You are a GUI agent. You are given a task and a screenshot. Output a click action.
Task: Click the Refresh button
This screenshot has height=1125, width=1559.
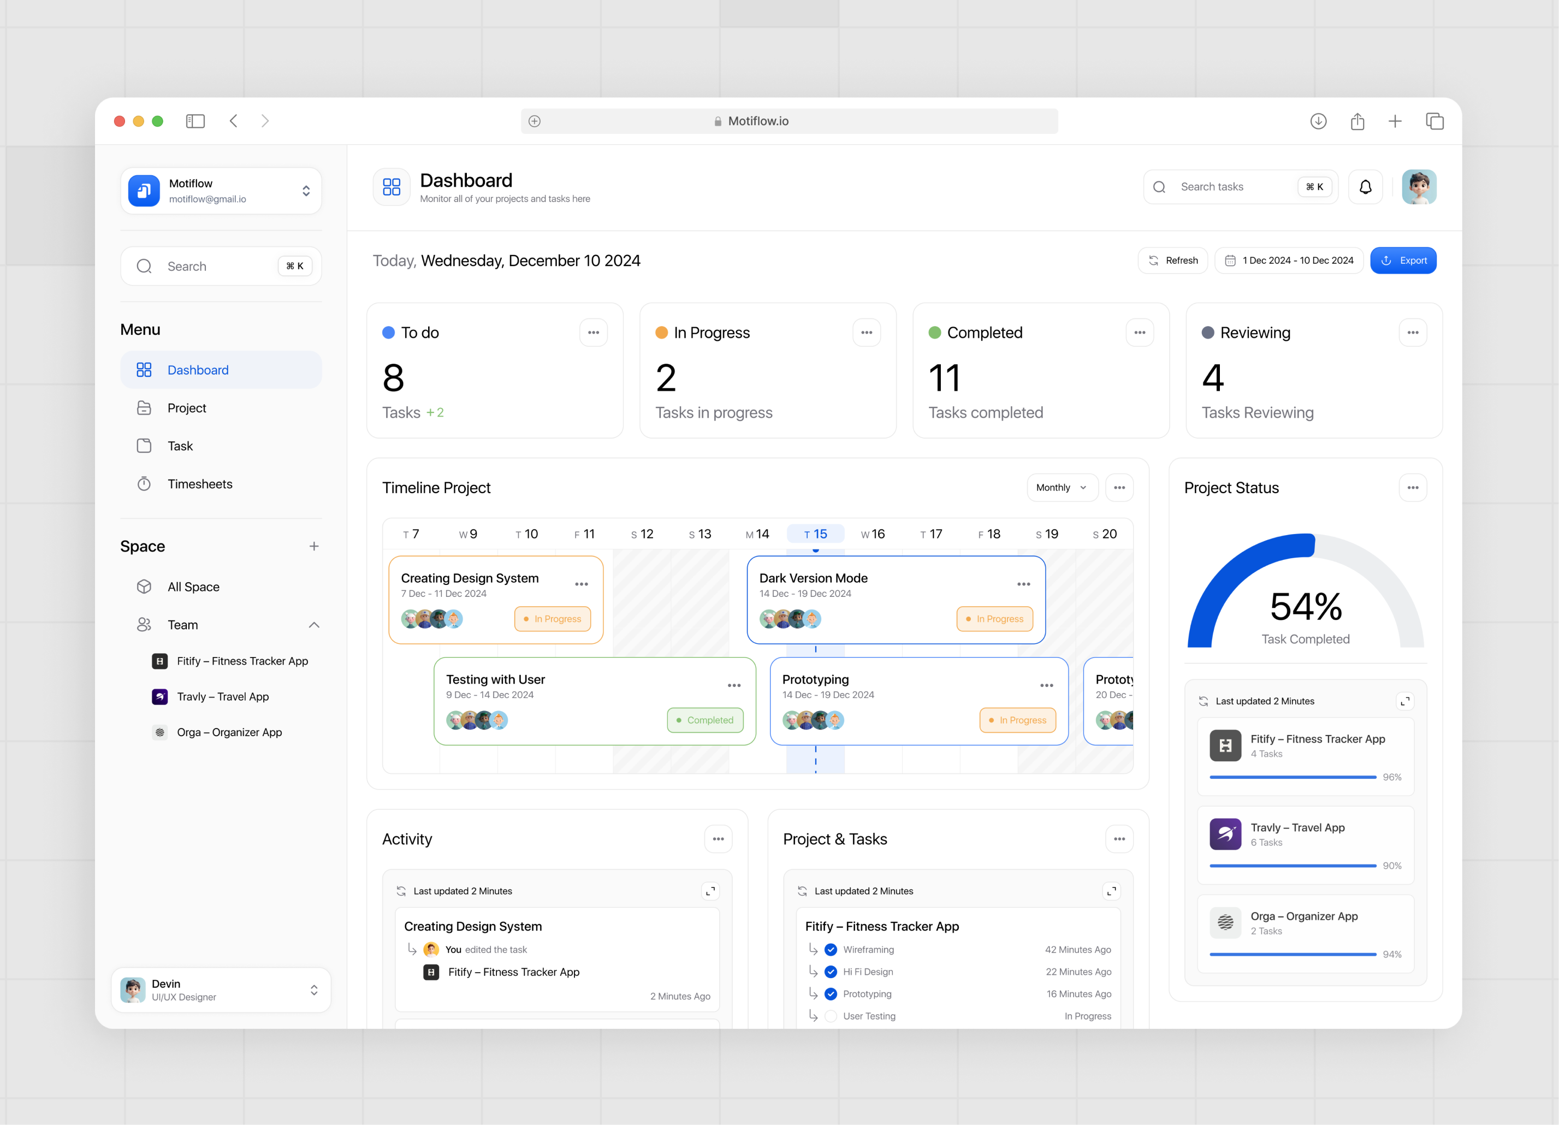(x=1173, y=260)
